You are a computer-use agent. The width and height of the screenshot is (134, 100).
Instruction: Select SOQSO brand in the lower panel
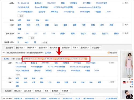23,70
